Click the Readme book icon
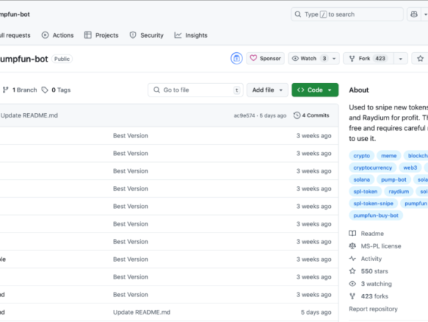 click(x=352, y=233)
